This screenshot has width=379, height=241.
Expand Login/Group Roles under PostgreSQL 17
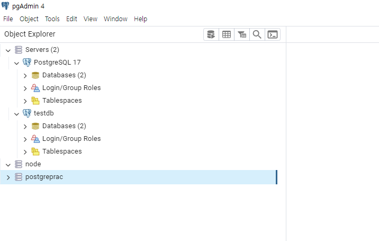(25, 88)
